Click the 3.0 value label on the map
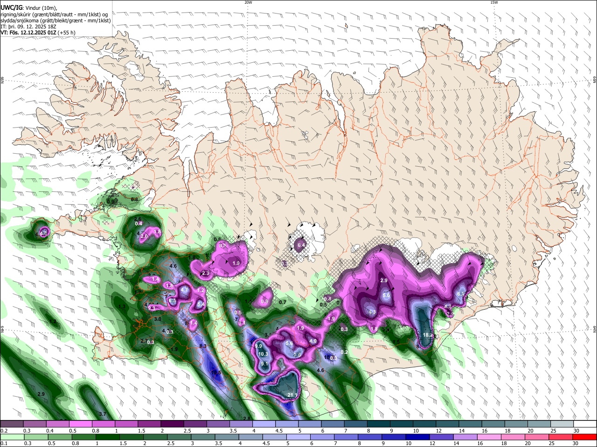Image resolution: width=597 pixels, height=447 pixels. click(x=158, y=319)
